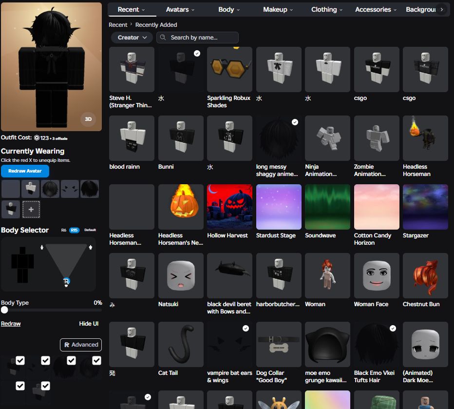Open the Recent tab
454x409 pixels.
[x=131, y=10]
